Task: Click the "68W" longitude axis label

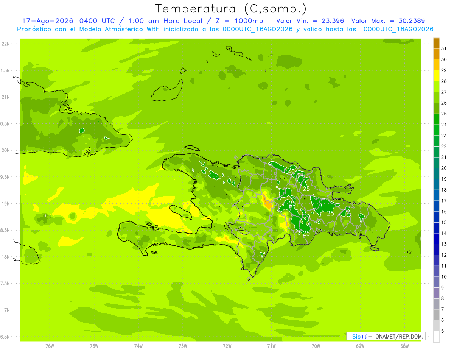Action: [x=404, y=346]
